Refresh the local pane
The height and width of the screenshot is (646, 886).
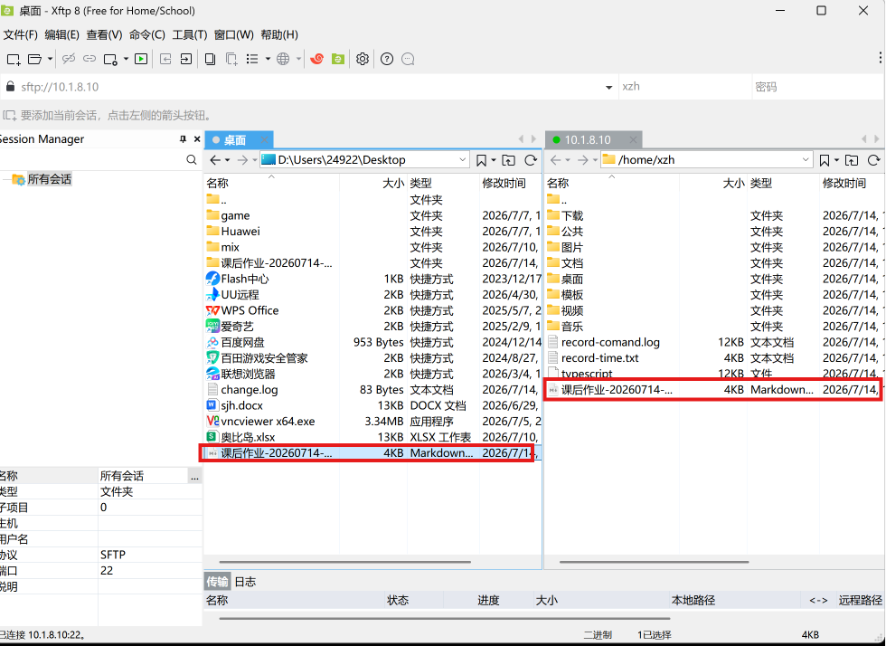[x=531, y=161]
